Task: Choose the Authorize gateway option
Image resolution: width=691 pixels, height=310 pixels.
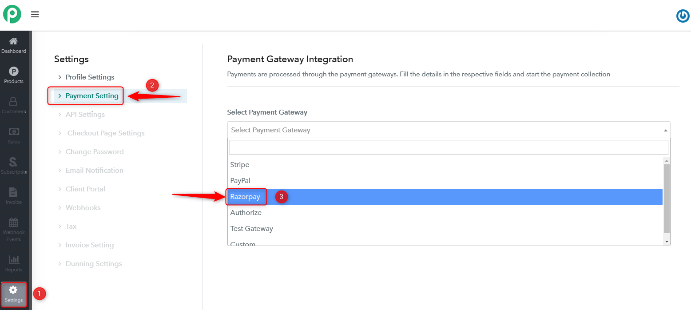Action: pos(445,213)
